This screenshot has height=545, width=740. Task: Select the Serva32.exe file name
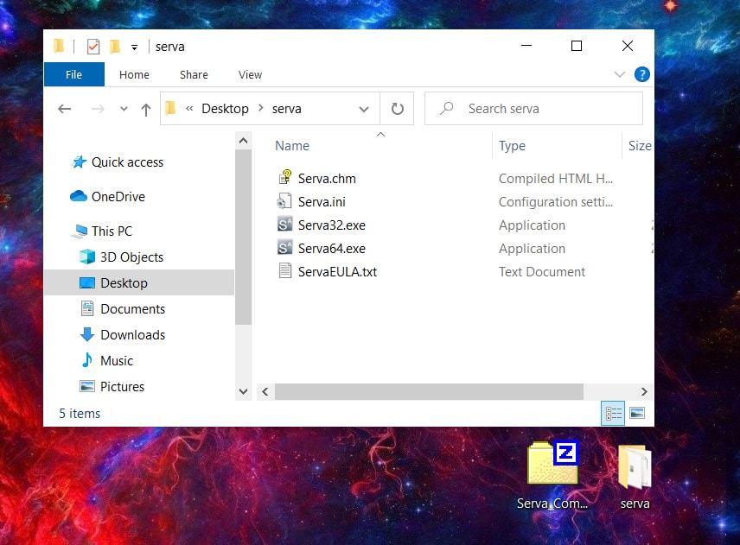pyautogui.click(x=332, y=225)
